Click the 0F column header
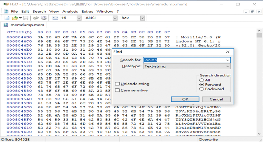 click(x=167, y=32)
